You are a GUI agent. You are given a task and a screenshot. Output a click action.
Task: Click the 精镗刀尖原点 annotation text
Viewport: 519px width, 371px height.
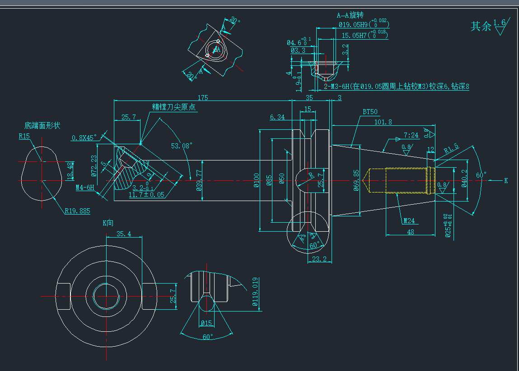click(173, 107)
